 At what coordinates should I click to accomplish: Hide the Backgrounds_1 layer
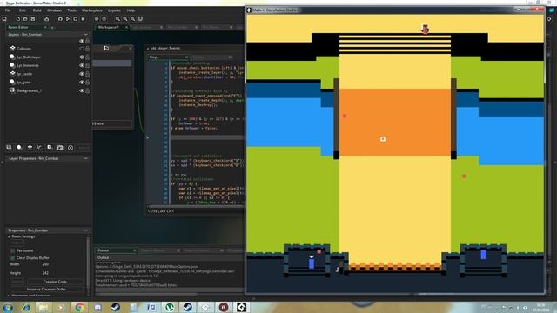(x=82, y=90)
